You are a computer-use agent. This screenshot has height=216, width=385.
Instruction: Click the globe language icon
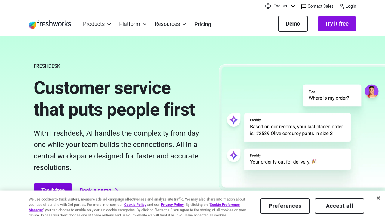click(268, 6)
